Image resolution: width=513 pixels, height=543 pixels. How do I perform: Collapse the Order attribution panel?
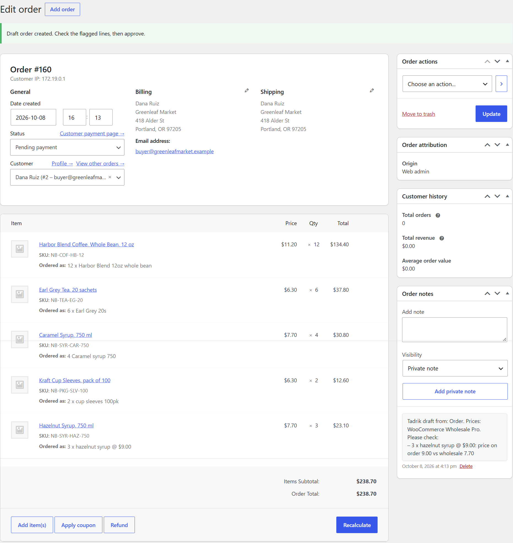click(x=507, y=145)
